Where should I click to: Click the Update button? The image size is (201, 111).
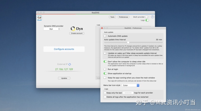pos(64,78)
